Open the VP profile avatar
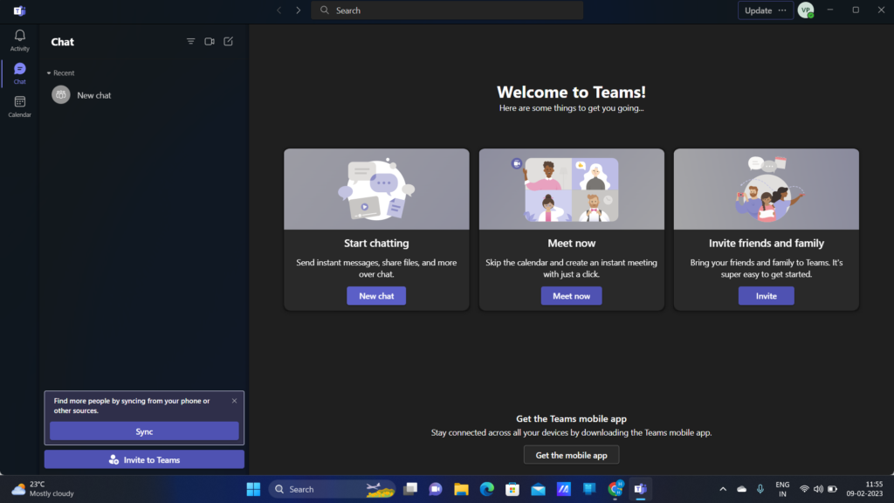The height and width of the screenshot is (503, 894). [x=806, y=10]
